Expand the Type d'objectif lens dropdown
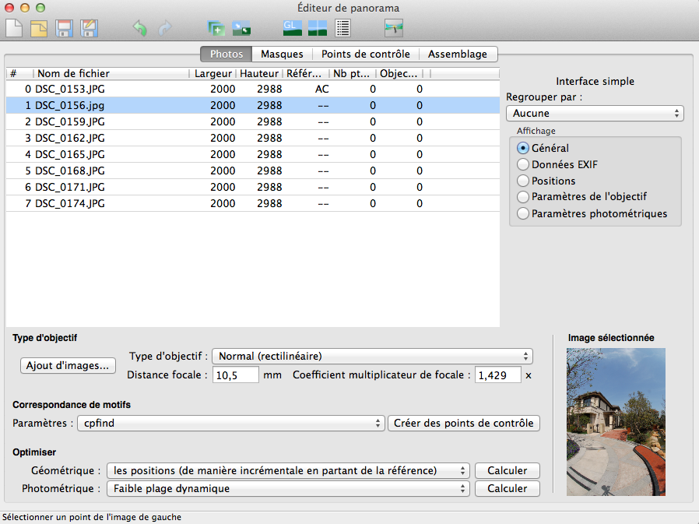 pos(372,356)
